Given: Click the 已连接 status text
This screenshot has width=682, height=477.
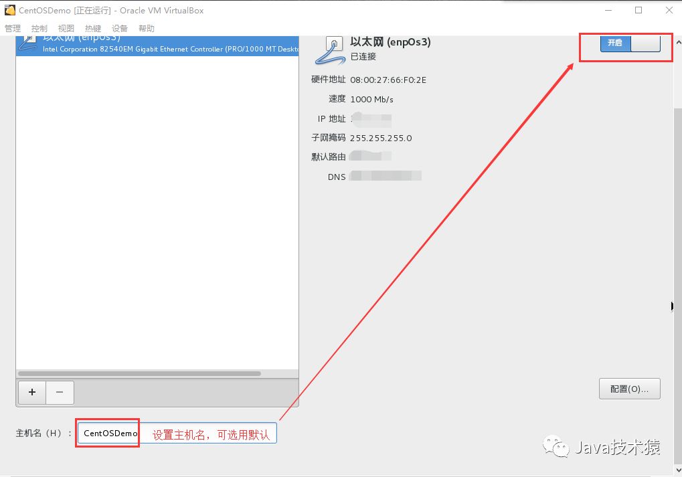Looking at the screenshot, I should [363, 56].
